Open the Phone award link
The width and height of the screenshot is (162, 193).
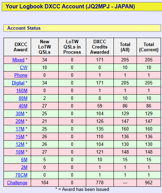tap(21, 75)
